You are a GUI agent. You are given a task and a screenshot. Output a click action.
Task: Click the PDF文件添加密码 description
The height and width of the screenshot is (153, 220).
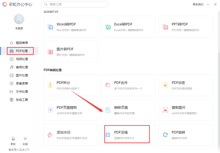[182, 89]
